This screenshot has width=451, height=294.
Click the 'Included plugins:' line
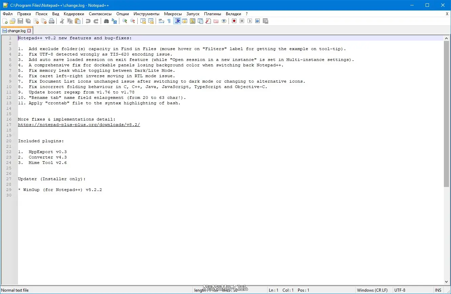pos(41,141)
